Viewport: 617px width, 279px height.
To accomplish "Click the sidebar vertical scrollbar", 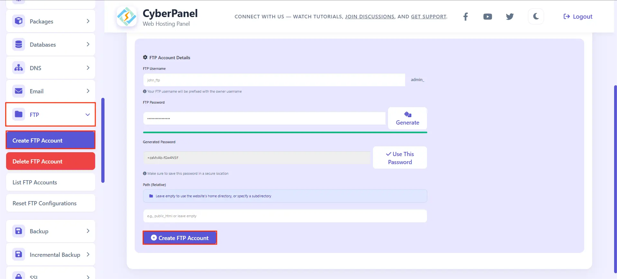I will (103, 140).
